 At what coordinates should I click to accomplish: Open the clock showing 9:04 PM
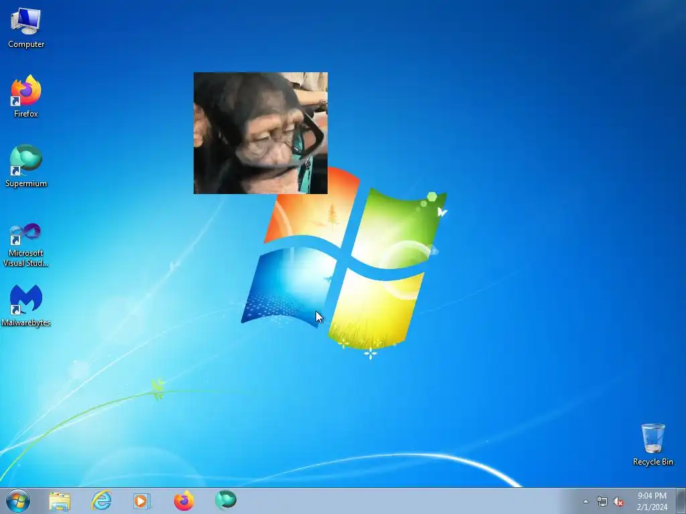pyautogui.click(x=652, y=501)
